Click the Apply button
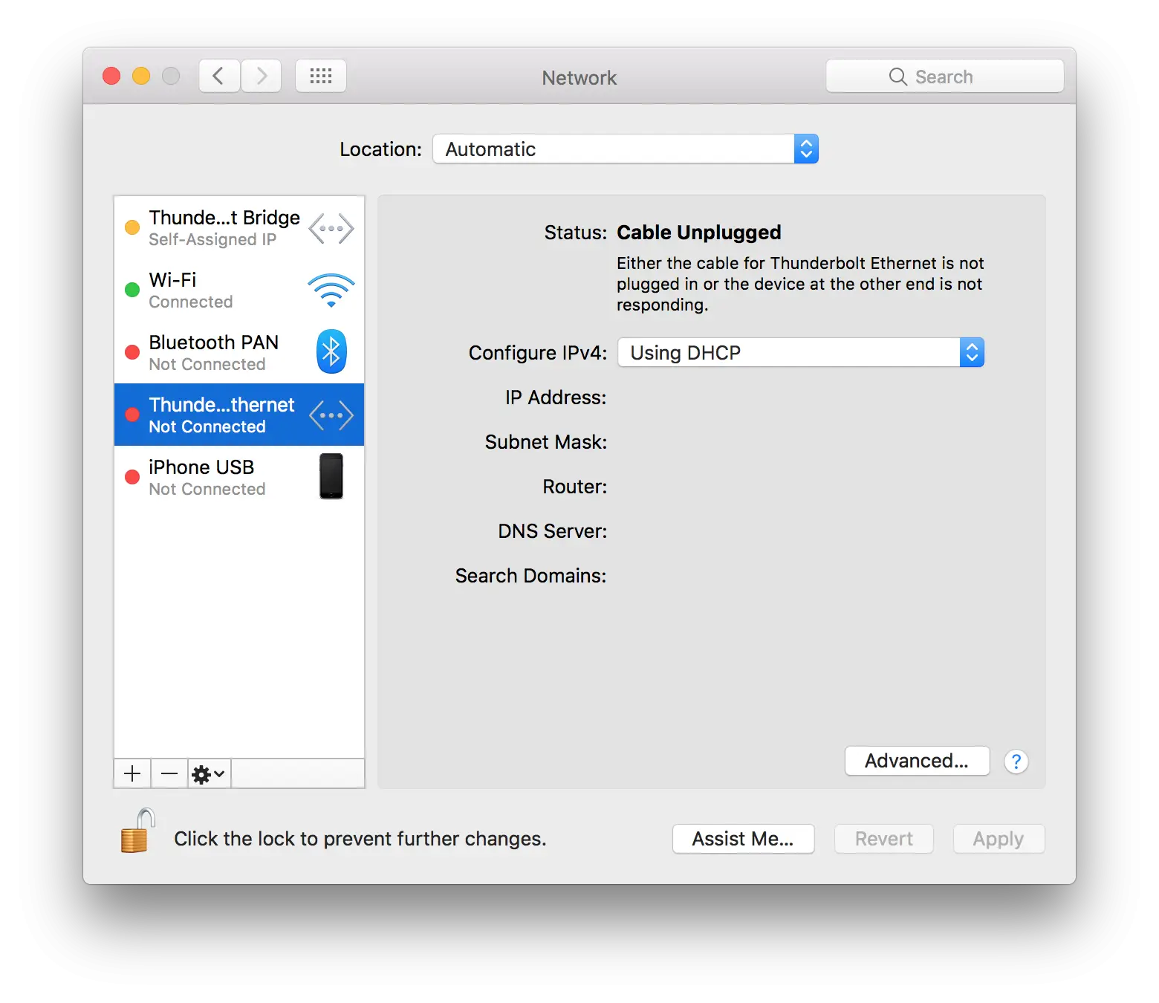This screenshot has height=1003, width=1159. point(999,839)
